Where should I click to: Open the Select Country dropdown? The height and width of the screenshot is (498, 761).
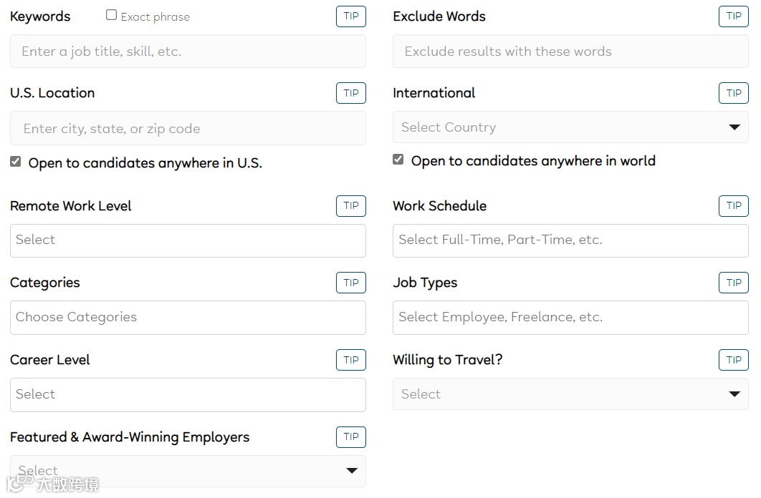[x=570, y=127]
